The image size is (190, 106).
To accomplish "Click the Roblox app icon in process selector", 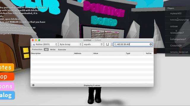I will coord(34,44).
